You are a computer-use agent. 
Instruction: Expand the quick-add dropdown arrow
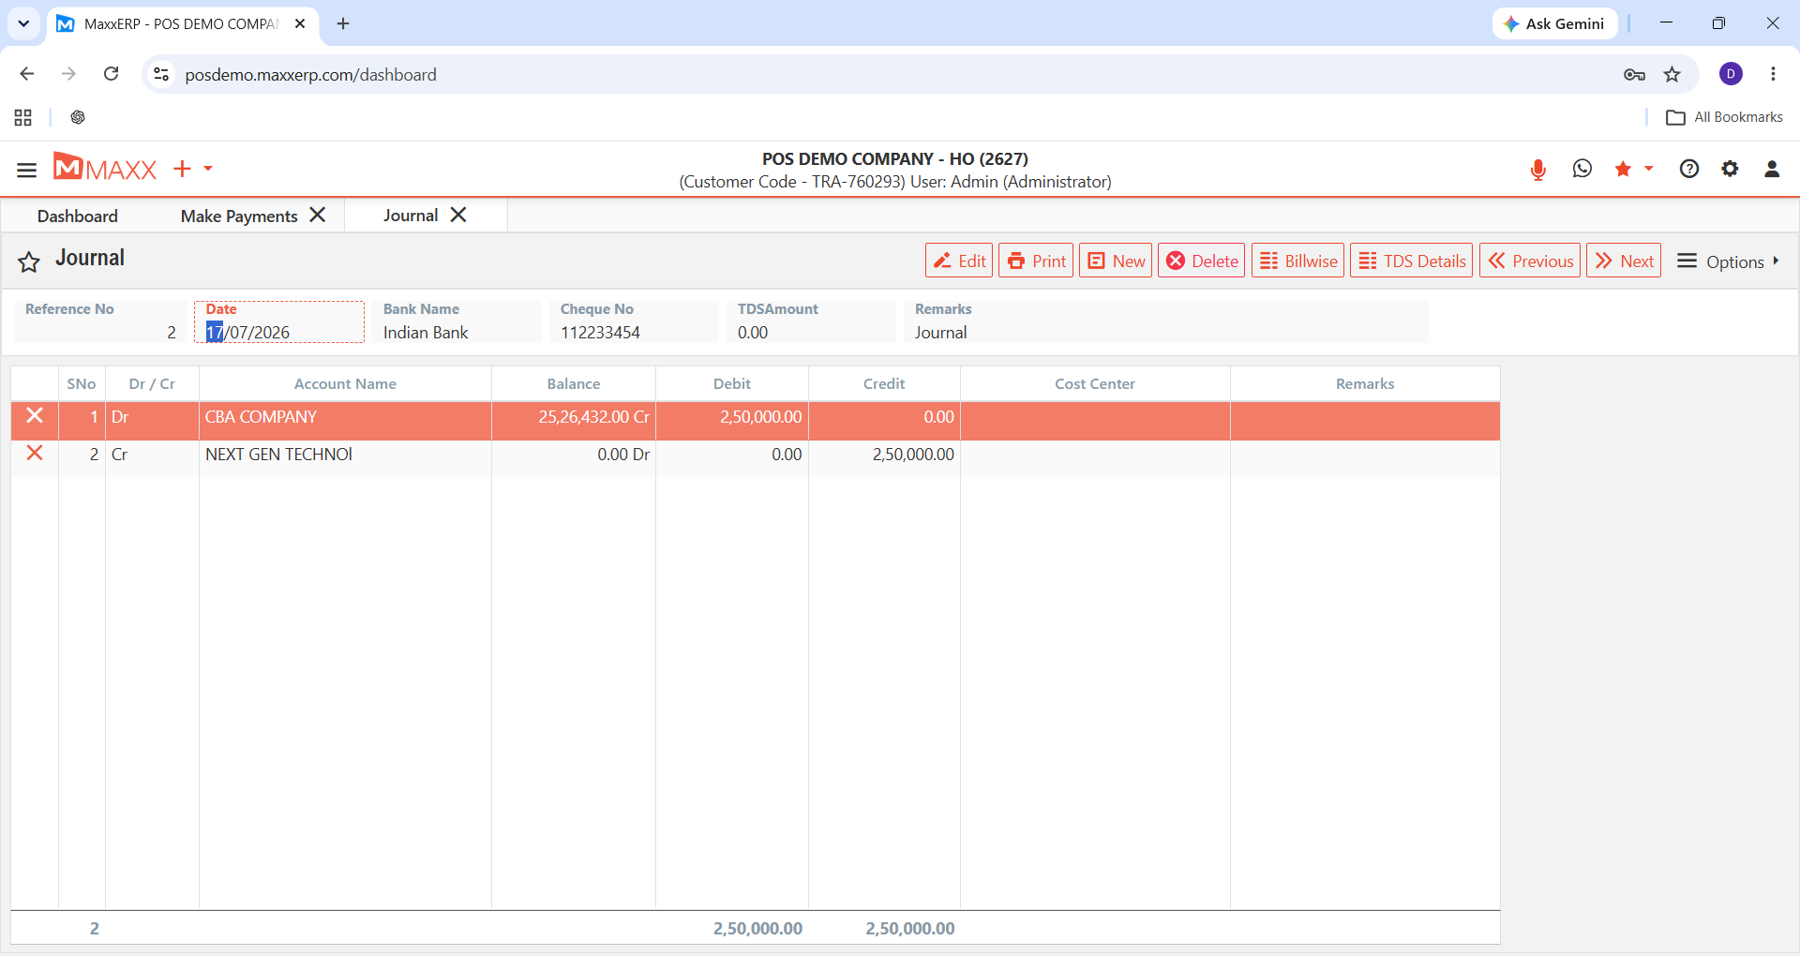pos(208,169)
